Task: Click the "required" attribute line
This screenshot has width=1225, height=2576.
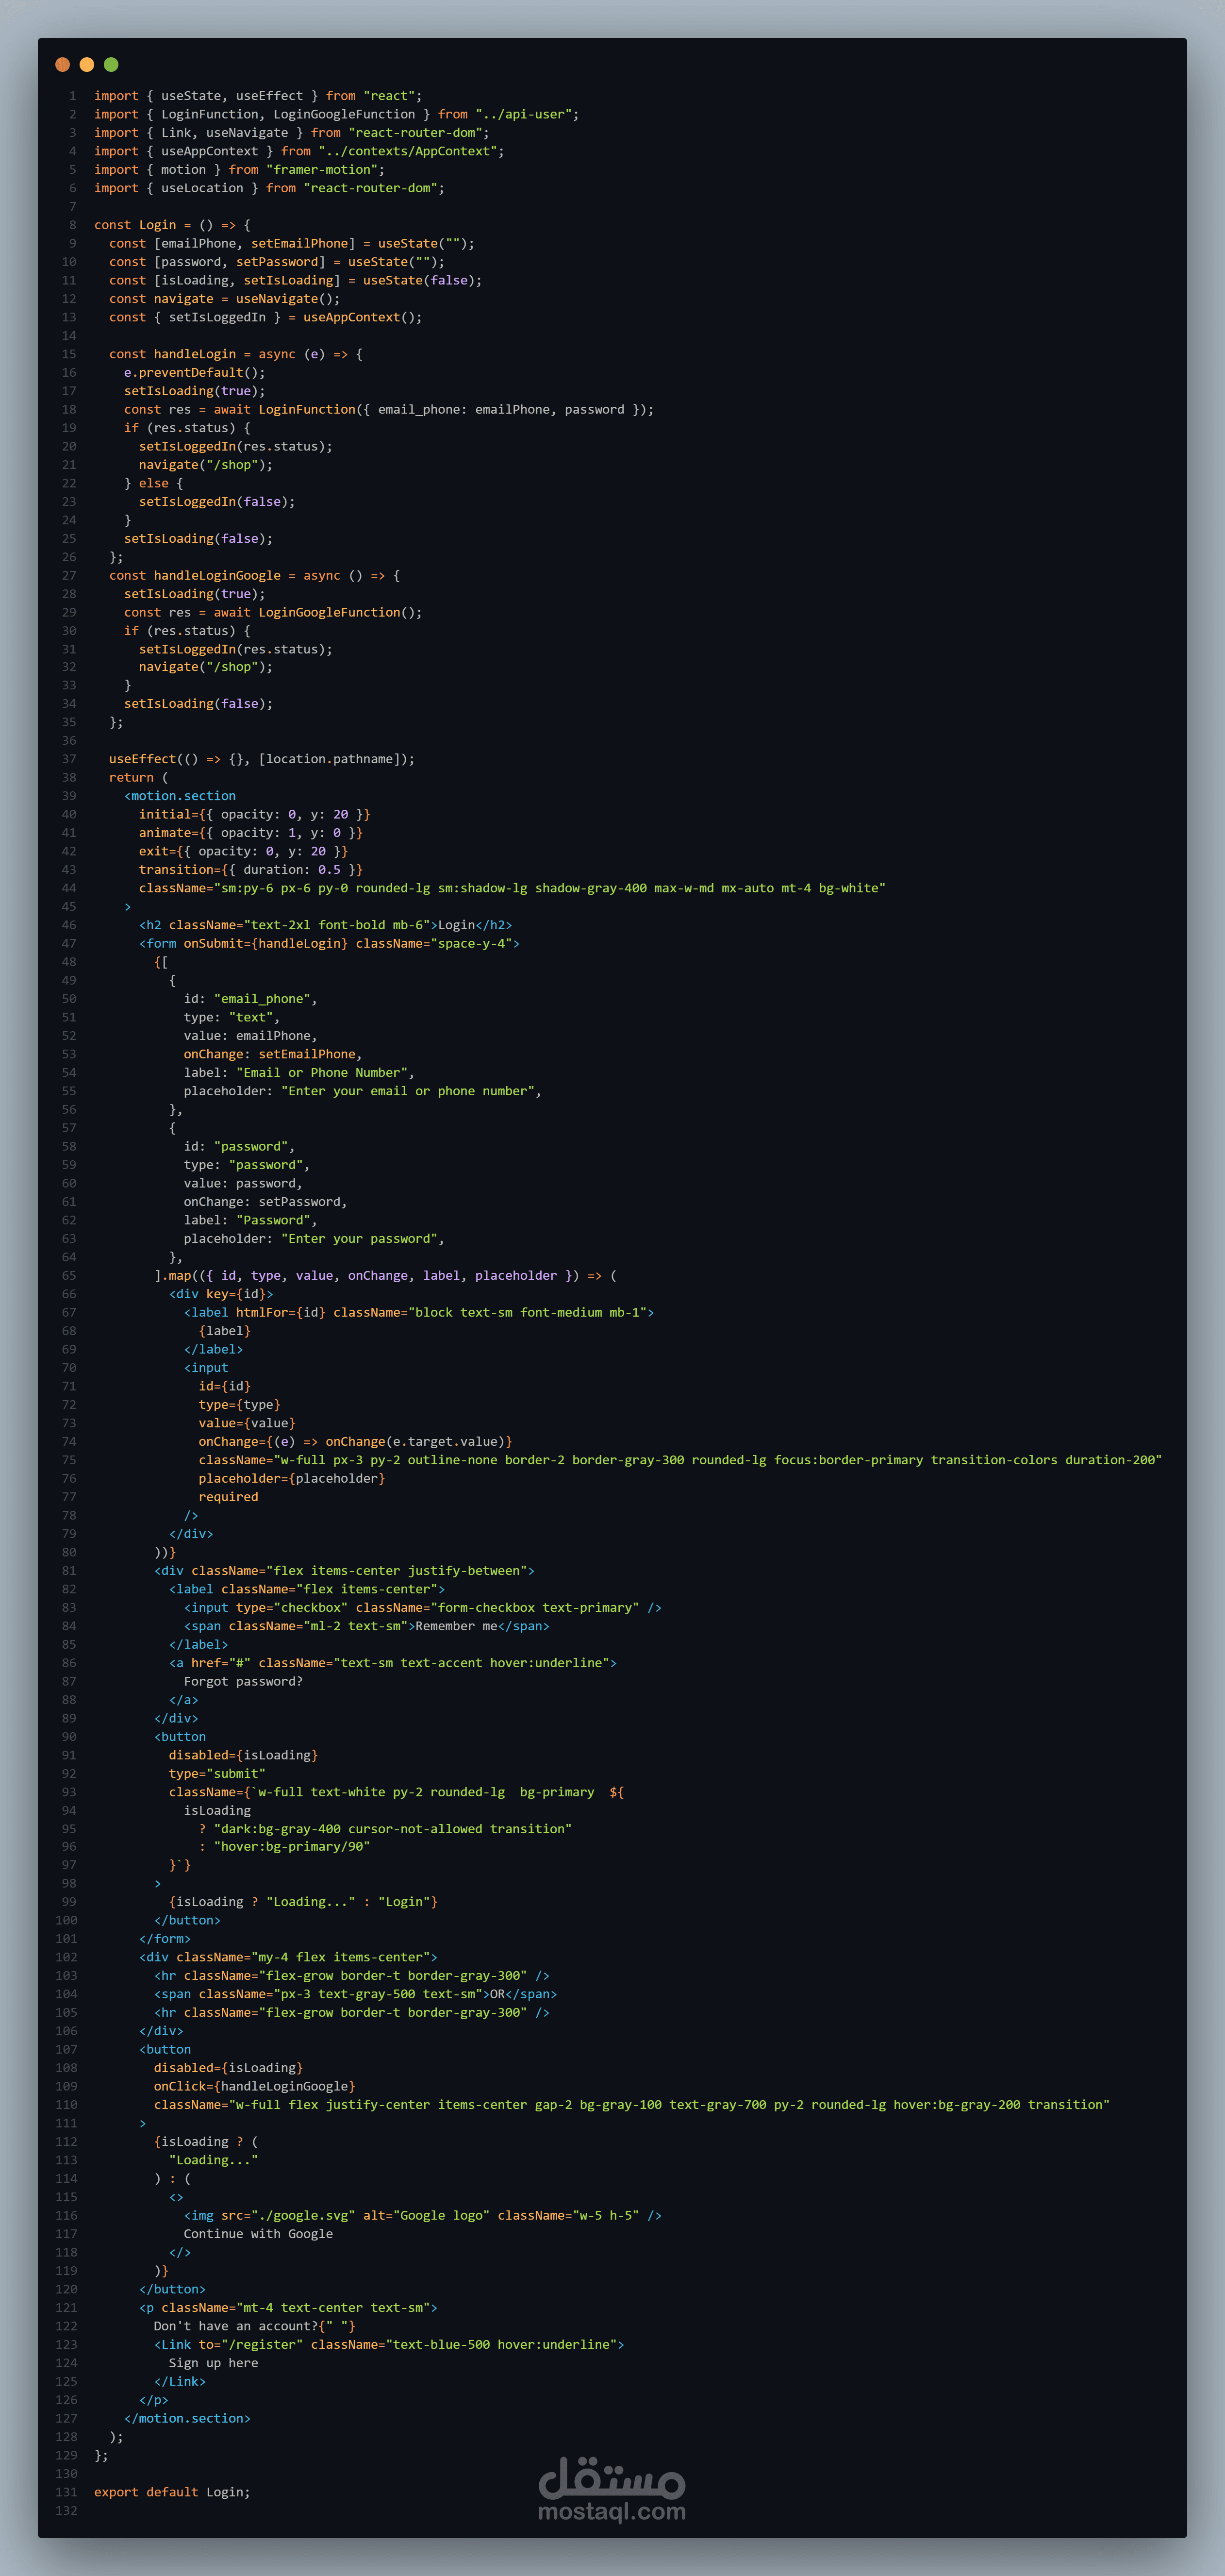Action: click(x=229, y=1497)
